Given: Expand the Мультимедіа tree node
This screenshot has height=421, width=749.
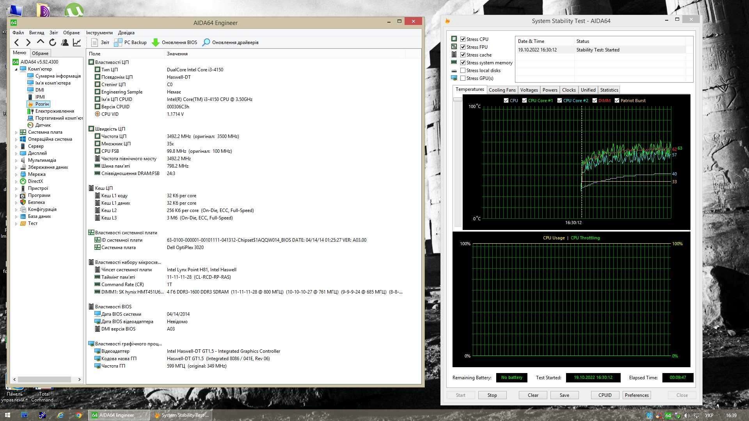Looking at the screenshot, I should coord(16,161).
